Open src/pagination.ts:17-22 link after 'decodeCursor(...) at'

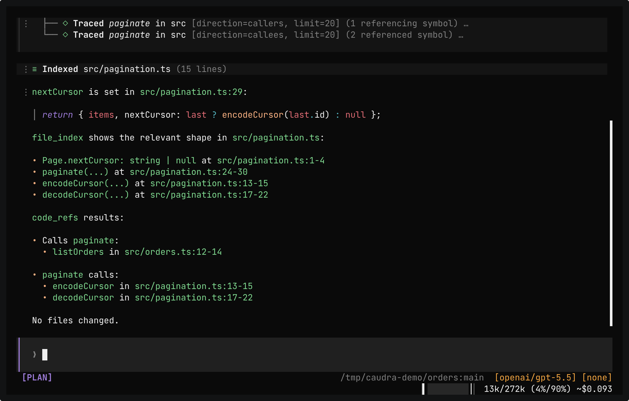click(209, 195)
